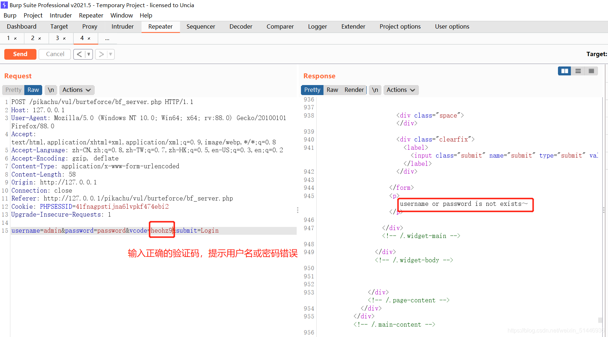608x337 pixels.
Task: Toggle \n non-printable characters in Response
Action: pos(375,90)
